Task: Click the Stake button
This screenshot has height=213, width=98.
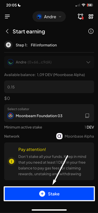Action: [x=49, y=194]
